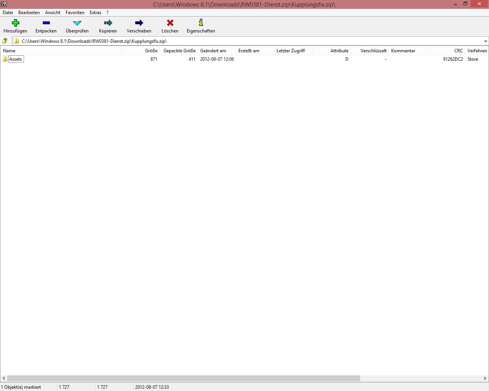The width and height of the screenshot is (489, 391).
Task: Go up one folder level
Action: pos(5,41)
